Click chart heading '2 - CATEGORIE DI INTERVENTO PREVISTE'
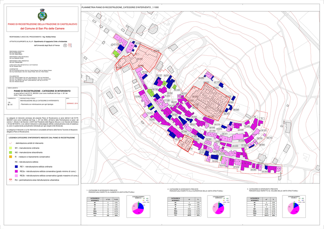This screenshot has width=324, height=229. [183, 189]
